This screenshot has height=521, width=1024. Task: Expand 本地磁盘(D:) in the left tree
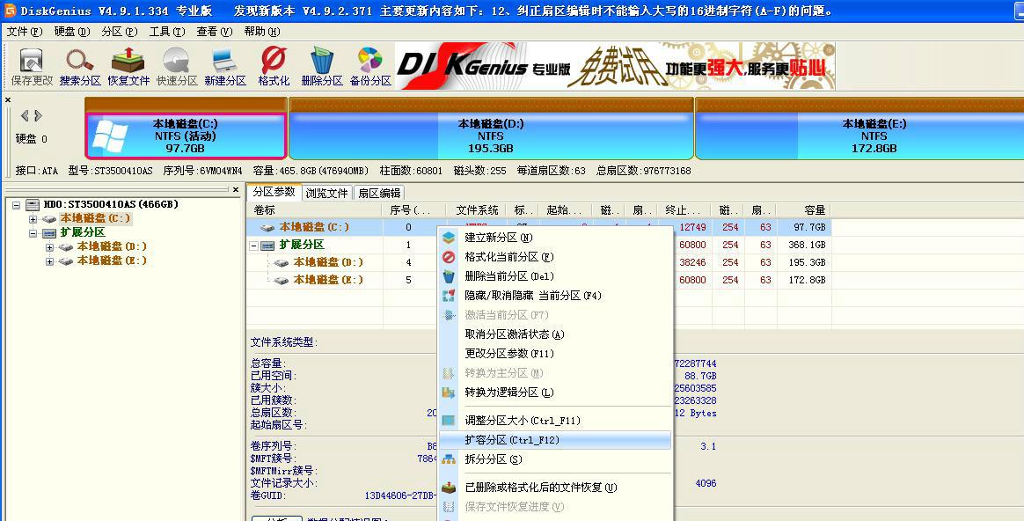point(49,247)
